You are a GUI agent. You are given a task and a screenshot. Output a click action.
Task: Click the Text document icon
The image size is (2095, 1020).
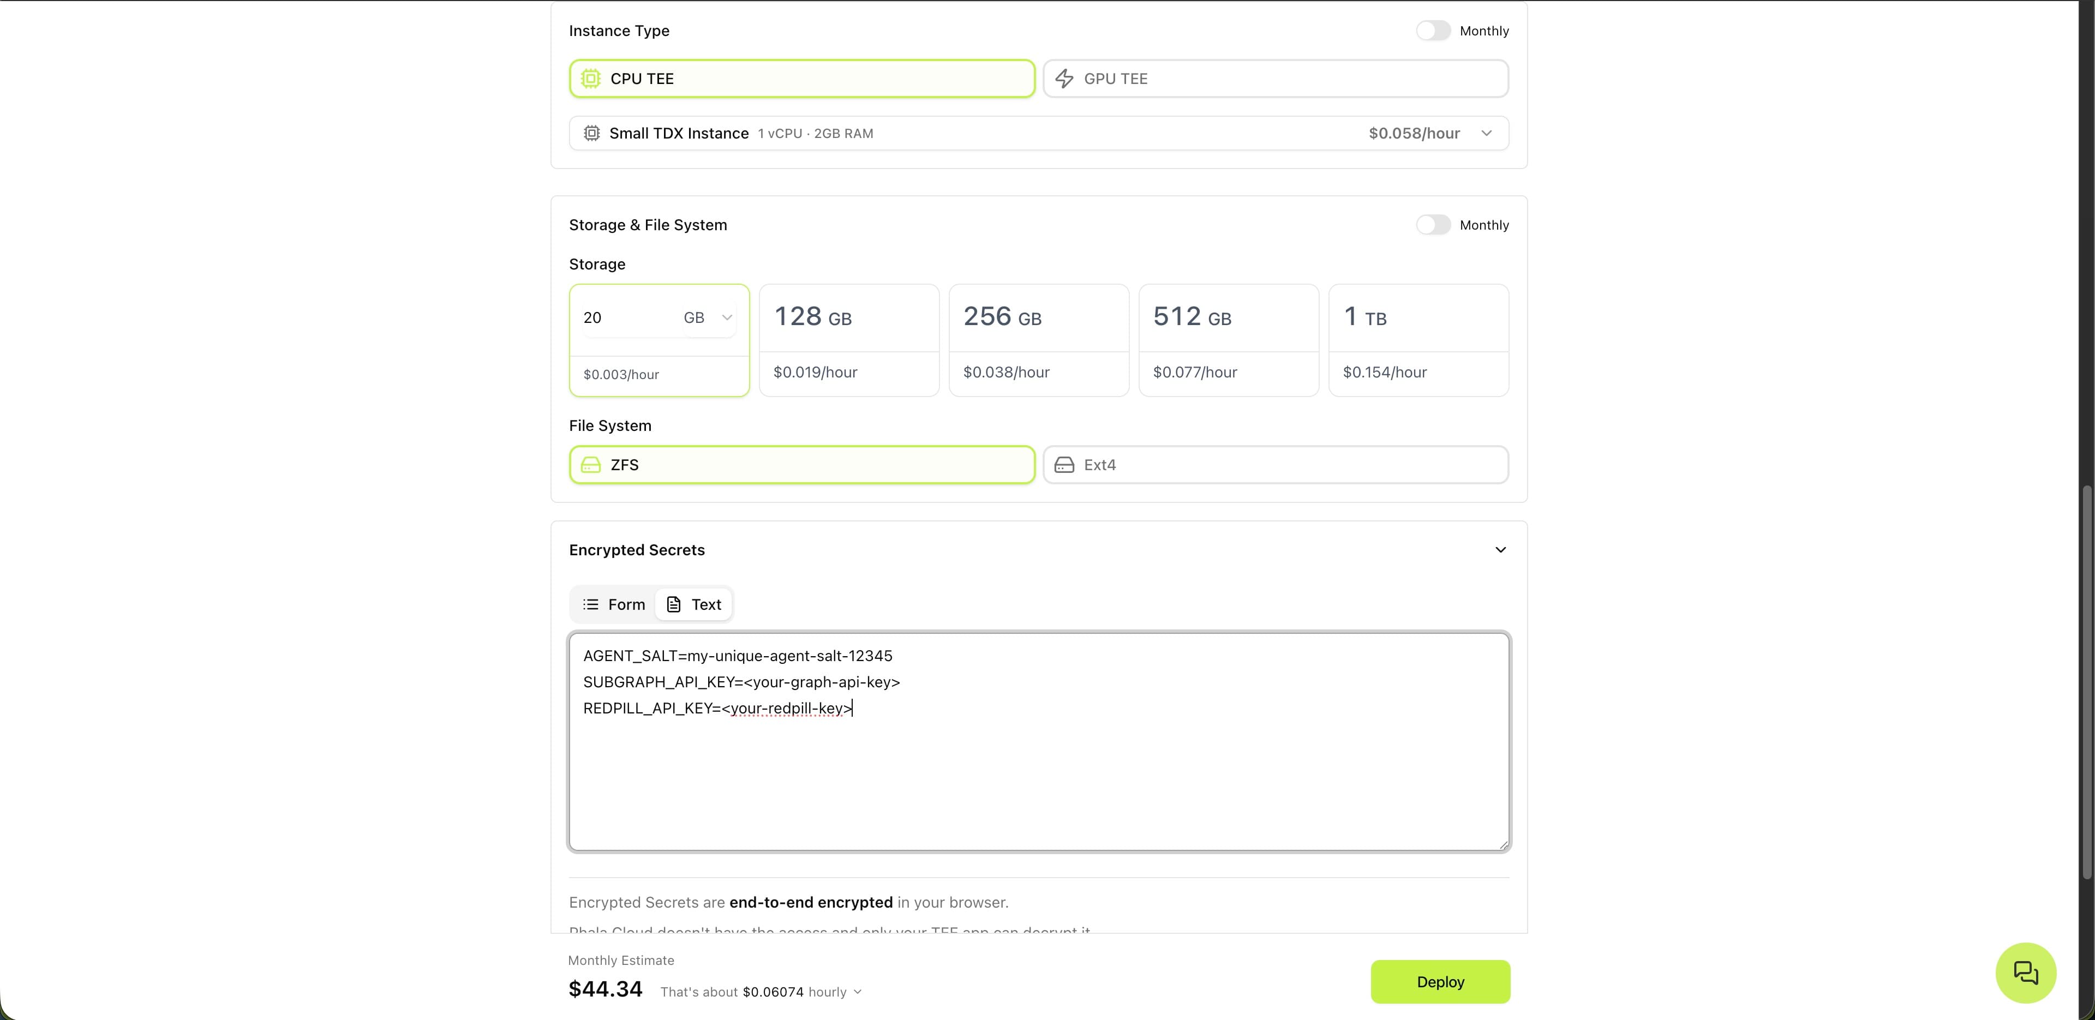coord(673,604)
